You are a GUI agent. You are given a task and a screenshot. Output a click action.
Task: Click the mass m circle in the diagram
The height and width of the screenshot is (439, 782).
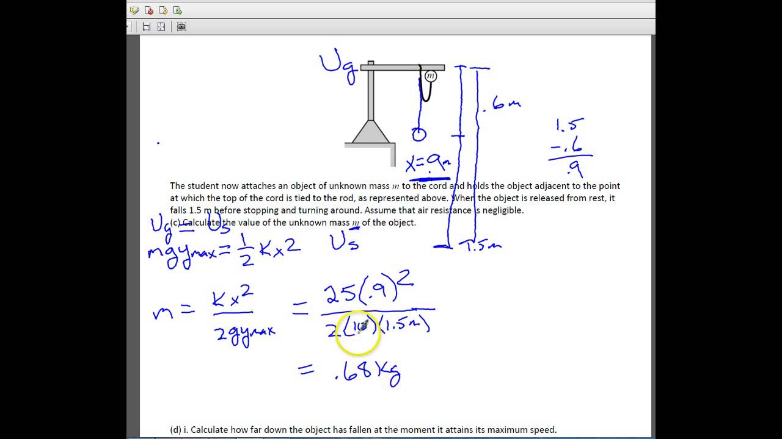click(x=431, y=76)
